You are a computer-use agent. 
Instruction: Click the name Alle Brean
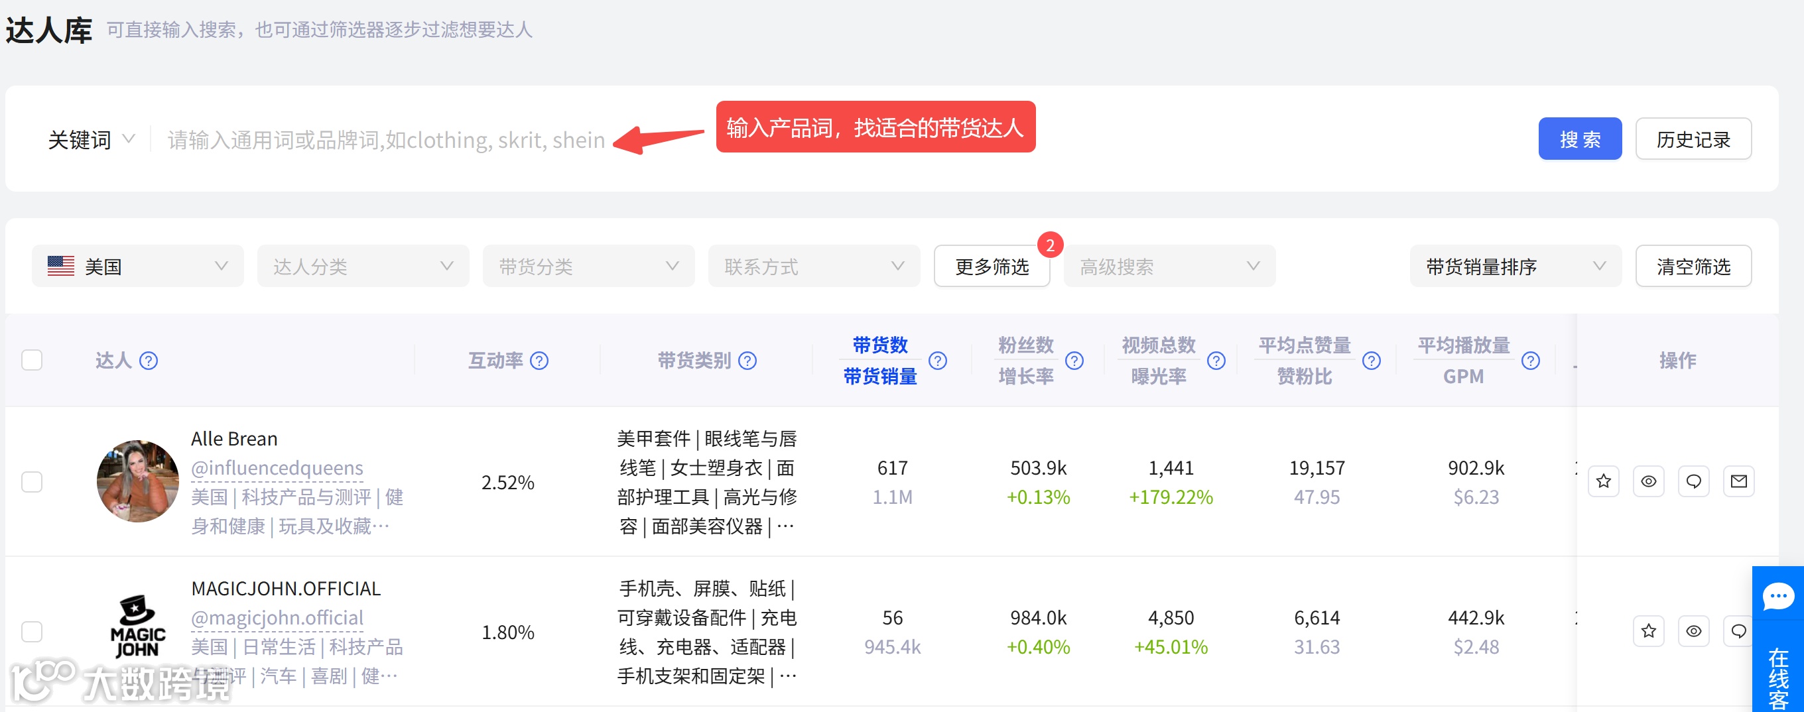click(x=234, y=439)
